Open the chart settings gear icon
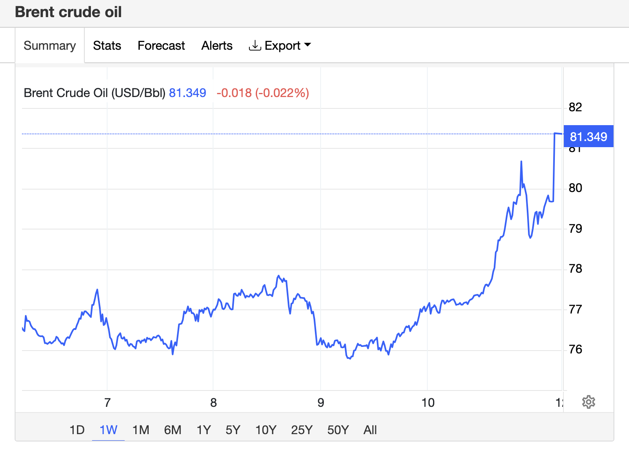This screenshot has height=459, width=629. (x=588, y=402)
